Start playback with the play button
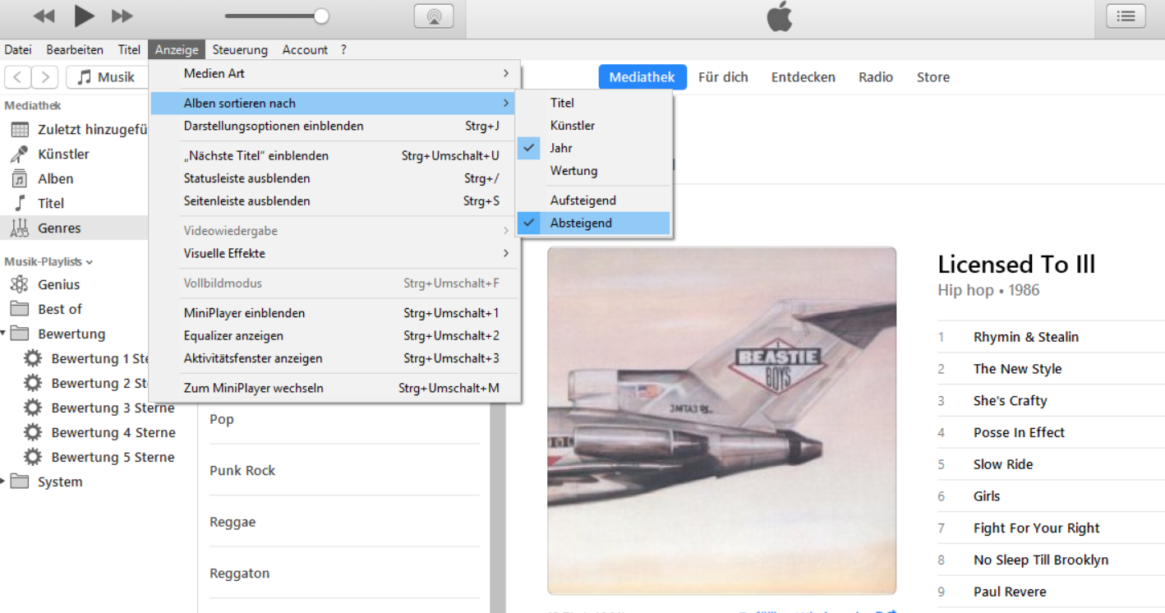 coord(84,15)
